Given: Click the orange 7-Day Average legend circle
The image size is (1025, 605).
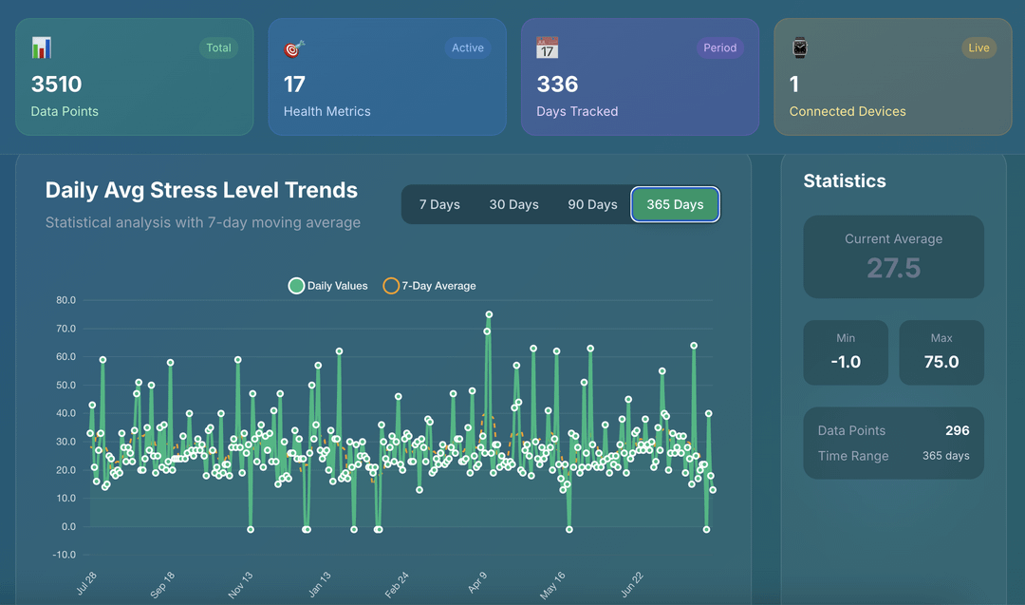Looking at the screenshot, I should [391, 286].
